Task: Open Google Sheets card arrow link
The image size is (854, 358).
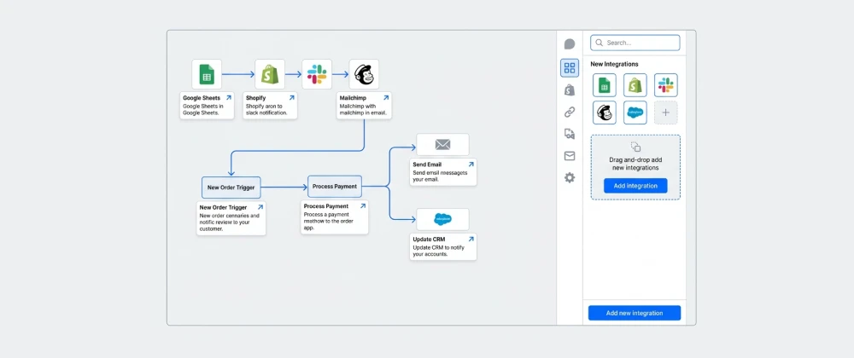Action: [229, 98]
